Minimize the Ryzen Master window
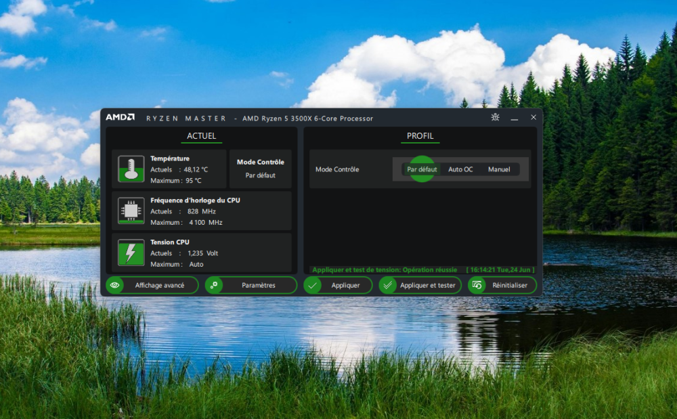Viewport: 677px width, 419px height. click(515, 118)
